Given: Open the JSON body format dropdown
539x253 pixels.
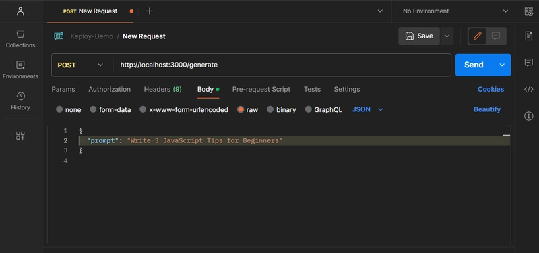Looking at the screenshot, I should click(367, 109).
